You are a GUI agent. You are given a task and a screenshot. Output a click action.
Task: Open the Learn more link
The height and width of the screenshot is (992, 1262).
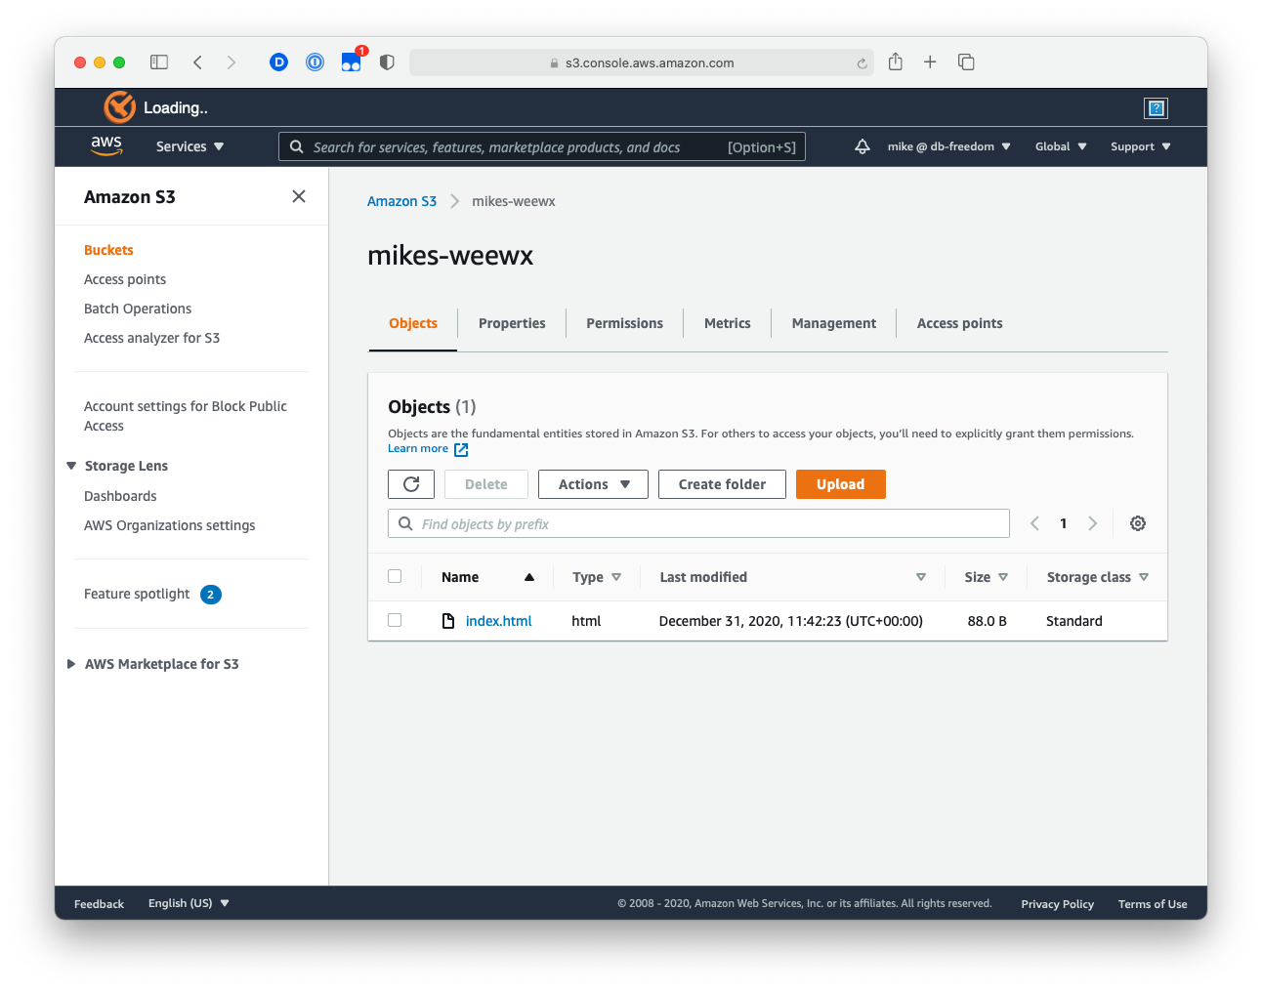418,448
